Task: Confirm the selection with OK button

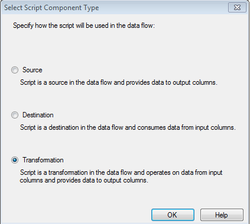Action: point(173,215)
